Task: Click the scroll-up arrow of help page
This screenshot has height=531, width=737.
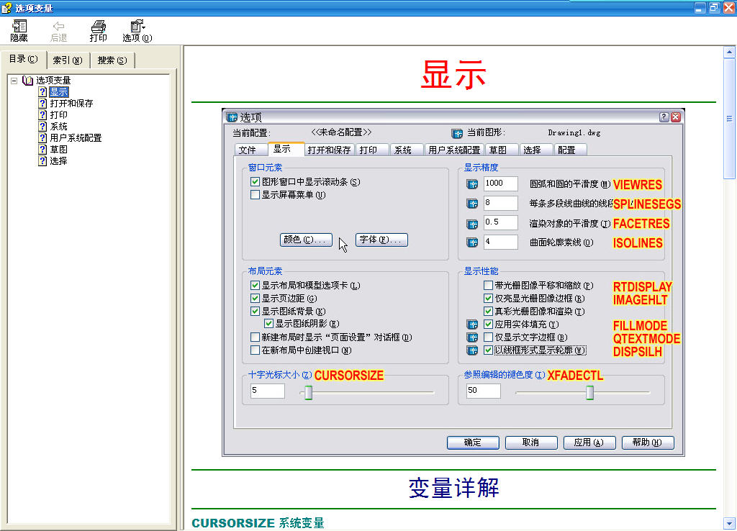Action: tap(730, 52)
